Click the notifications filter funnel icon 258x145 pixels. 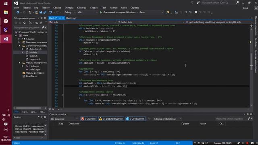pyautogui.click(x=192, y=3)
